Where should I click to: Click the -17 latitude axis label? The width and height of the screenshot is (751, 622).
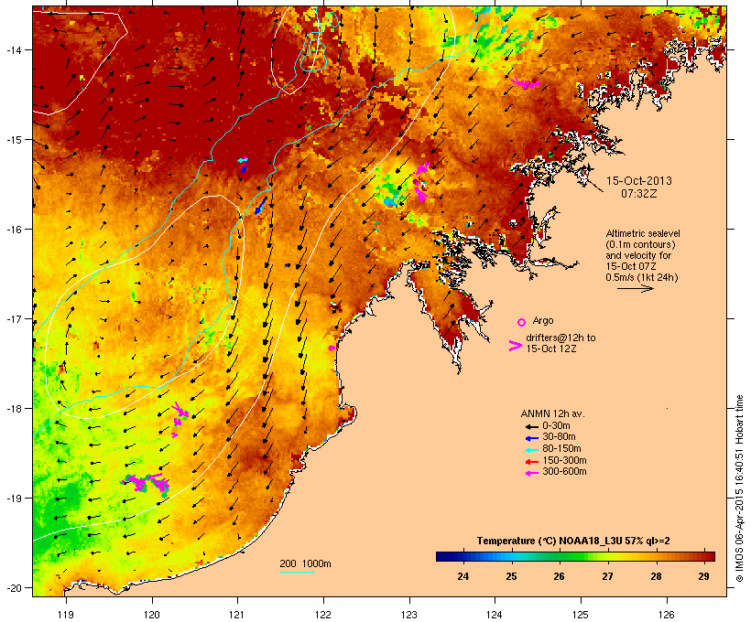(13, 318)
